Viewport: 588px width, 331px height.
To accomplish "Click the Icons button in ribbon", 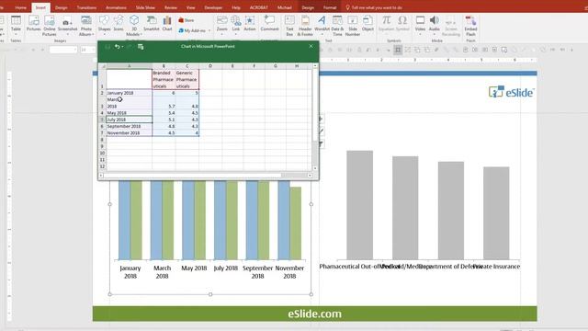I will [119, 23].
